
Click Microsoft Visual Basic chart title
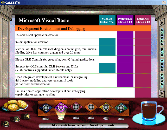(x=44, y=20)
